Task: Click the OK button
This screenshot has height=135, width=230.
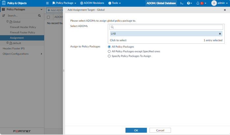Action: click(x=136, y=130)
